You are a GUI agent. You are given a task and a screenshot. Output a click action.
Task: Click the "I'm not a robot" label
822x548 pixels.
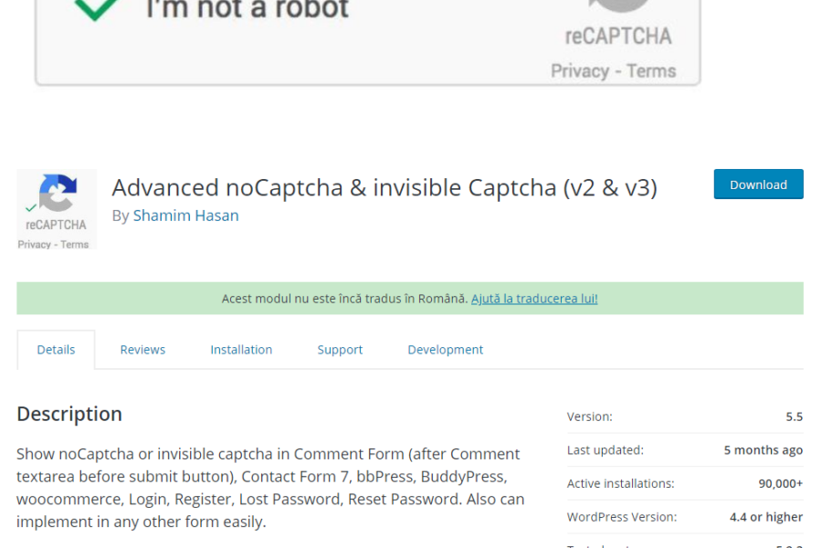point(247,10)
